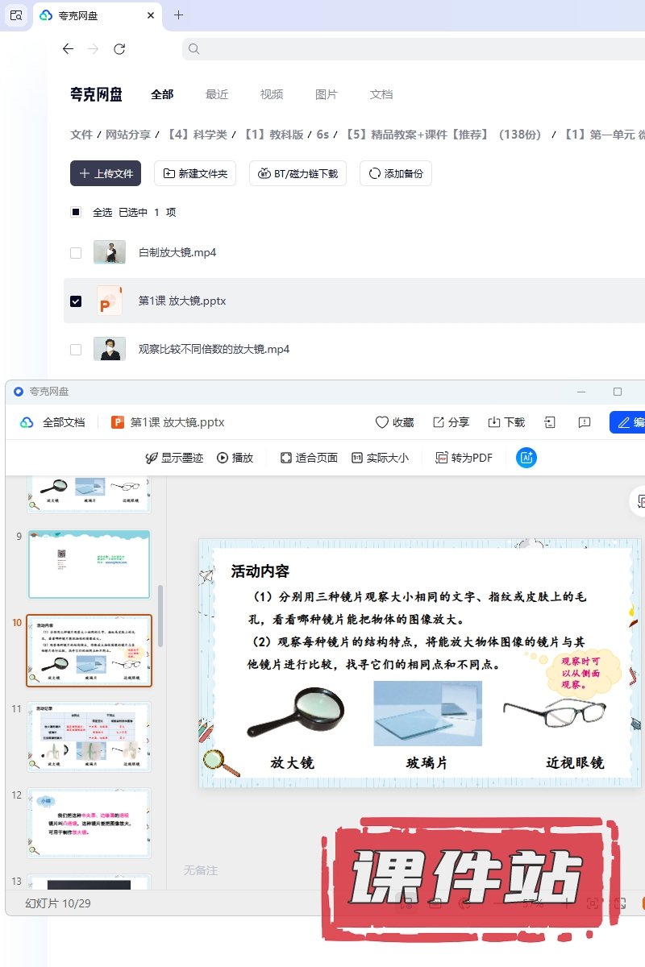Viewport: 645px width, 967px height.
Task: Click the 收藏 heart icon
Action: (382, 422)
